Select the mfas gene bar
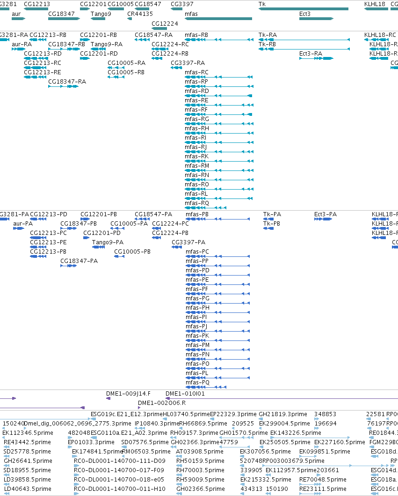This screenshot has height=496, width=398. click(218, 19)
